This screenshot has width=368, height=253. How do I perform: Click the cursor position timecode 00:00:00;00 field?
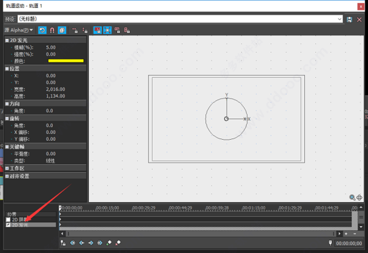pyautogui.click(x=349, y=243)
